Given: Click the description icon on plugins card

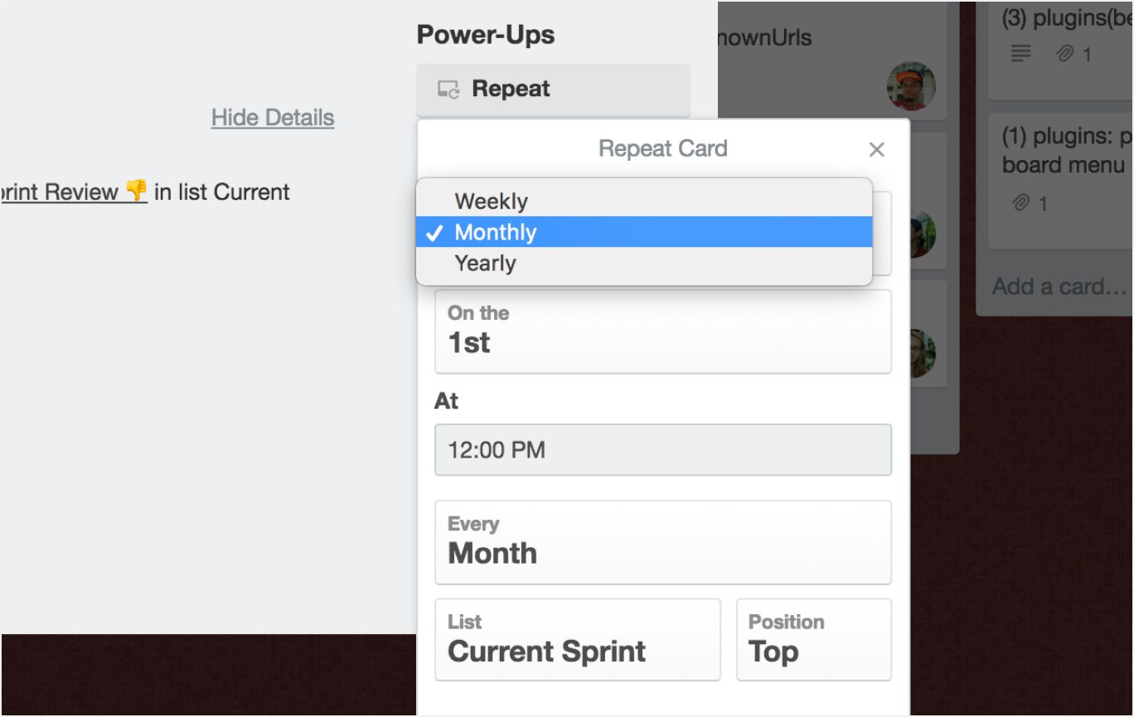Looking at the screenshot, I should coord(1021,54).
